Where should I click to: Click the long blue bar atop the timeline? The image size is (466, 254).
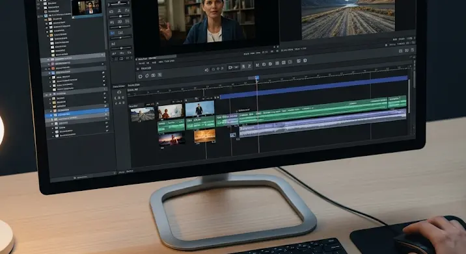coord(314,87)
